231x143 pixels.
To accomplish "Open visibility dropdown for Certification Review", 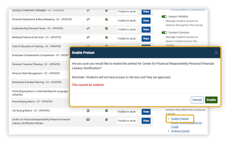I will click(127, 121).
